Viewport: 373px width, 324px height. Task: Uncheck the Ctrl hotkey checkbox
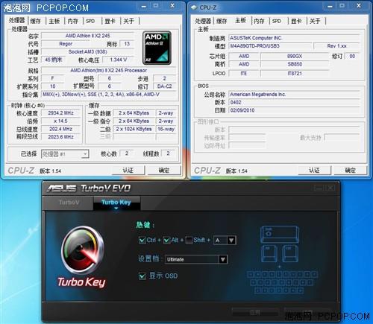(x=142, y=240)
